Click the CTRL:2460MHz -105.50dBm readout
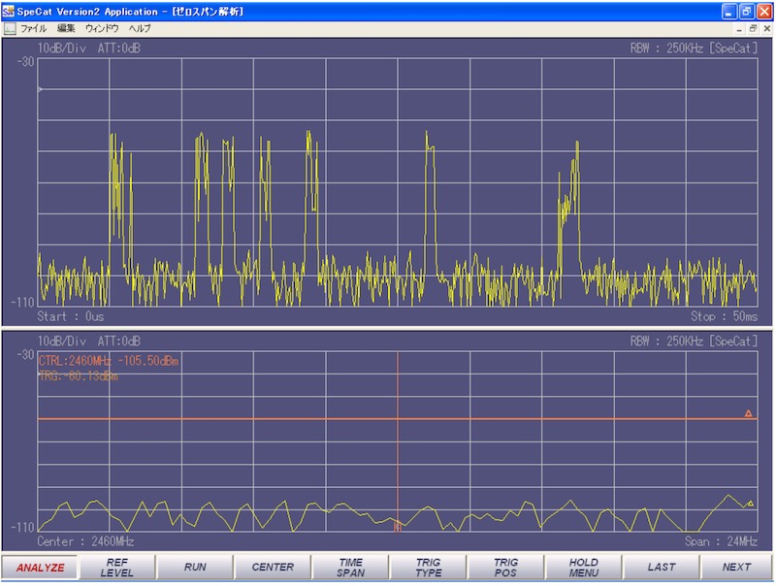Screen dimensions: 776x586 pos(109,361)
